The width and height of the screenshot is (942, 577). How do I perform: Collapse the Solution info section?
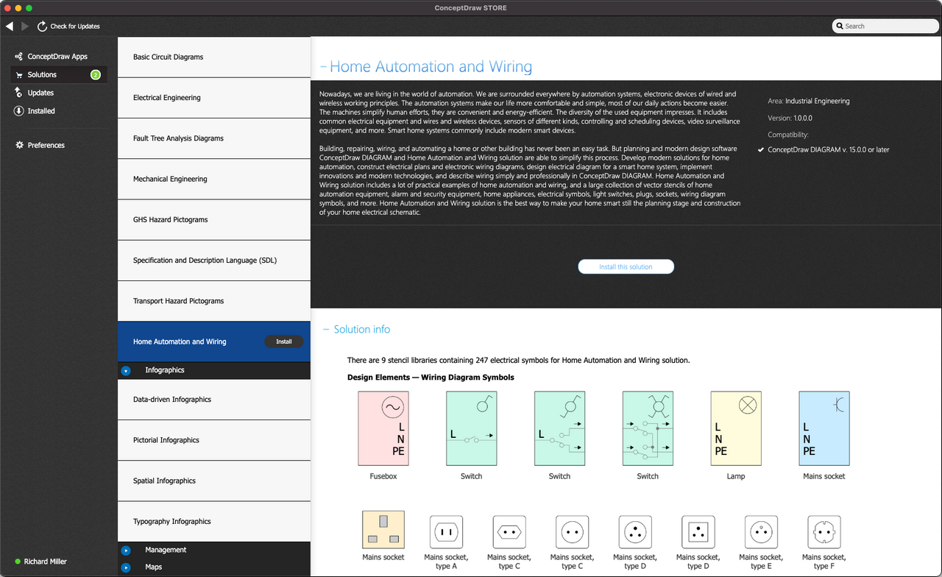point(326,330)
